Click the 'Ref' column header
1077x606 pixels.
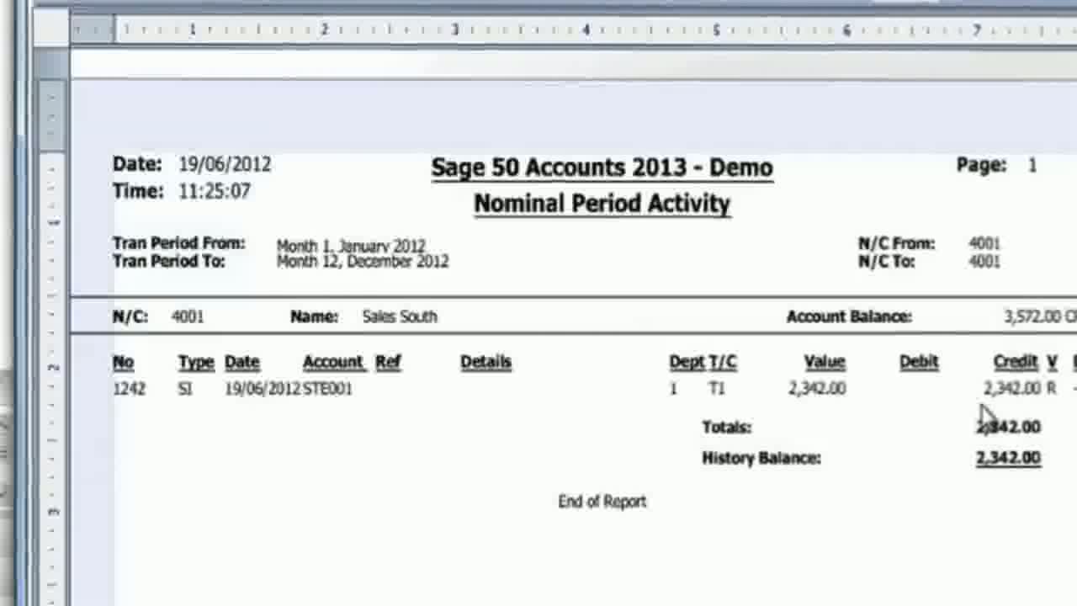click(x=388, y=362)
